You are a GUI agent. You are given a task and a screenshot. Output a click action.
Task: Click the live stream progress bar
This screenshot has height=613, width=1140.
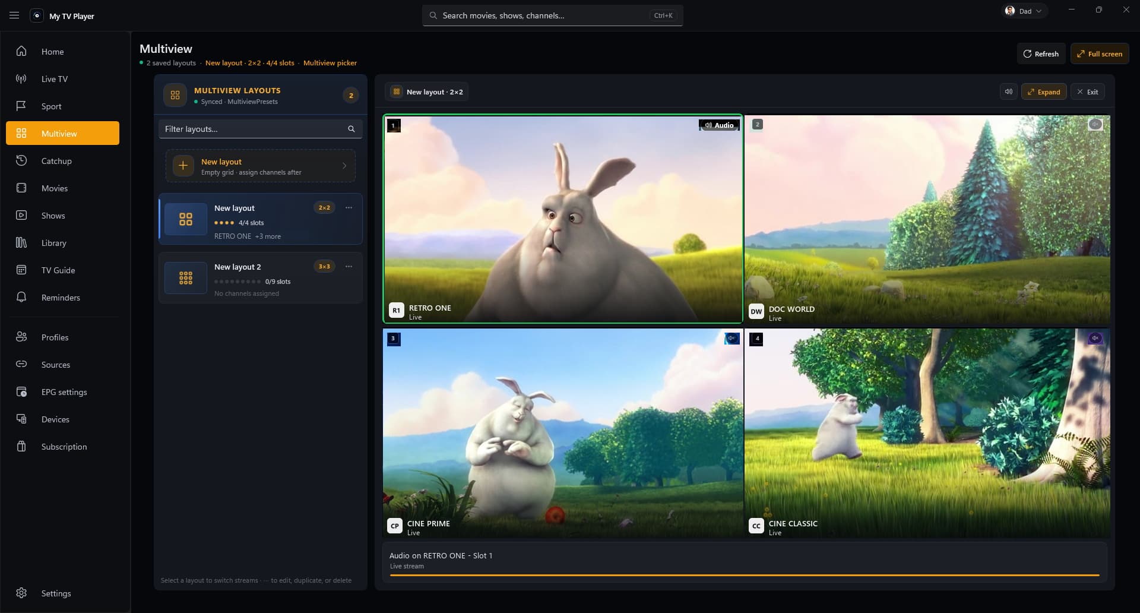point(745,575)
